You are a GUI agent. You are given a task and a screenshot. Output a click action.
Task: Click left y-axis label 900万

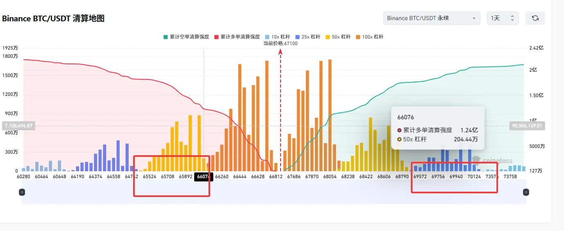point(11,113)
